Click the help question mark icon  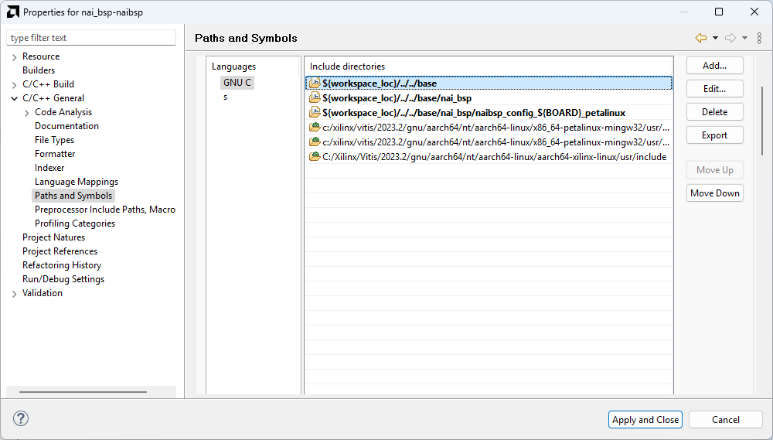(x=21, y=419)
